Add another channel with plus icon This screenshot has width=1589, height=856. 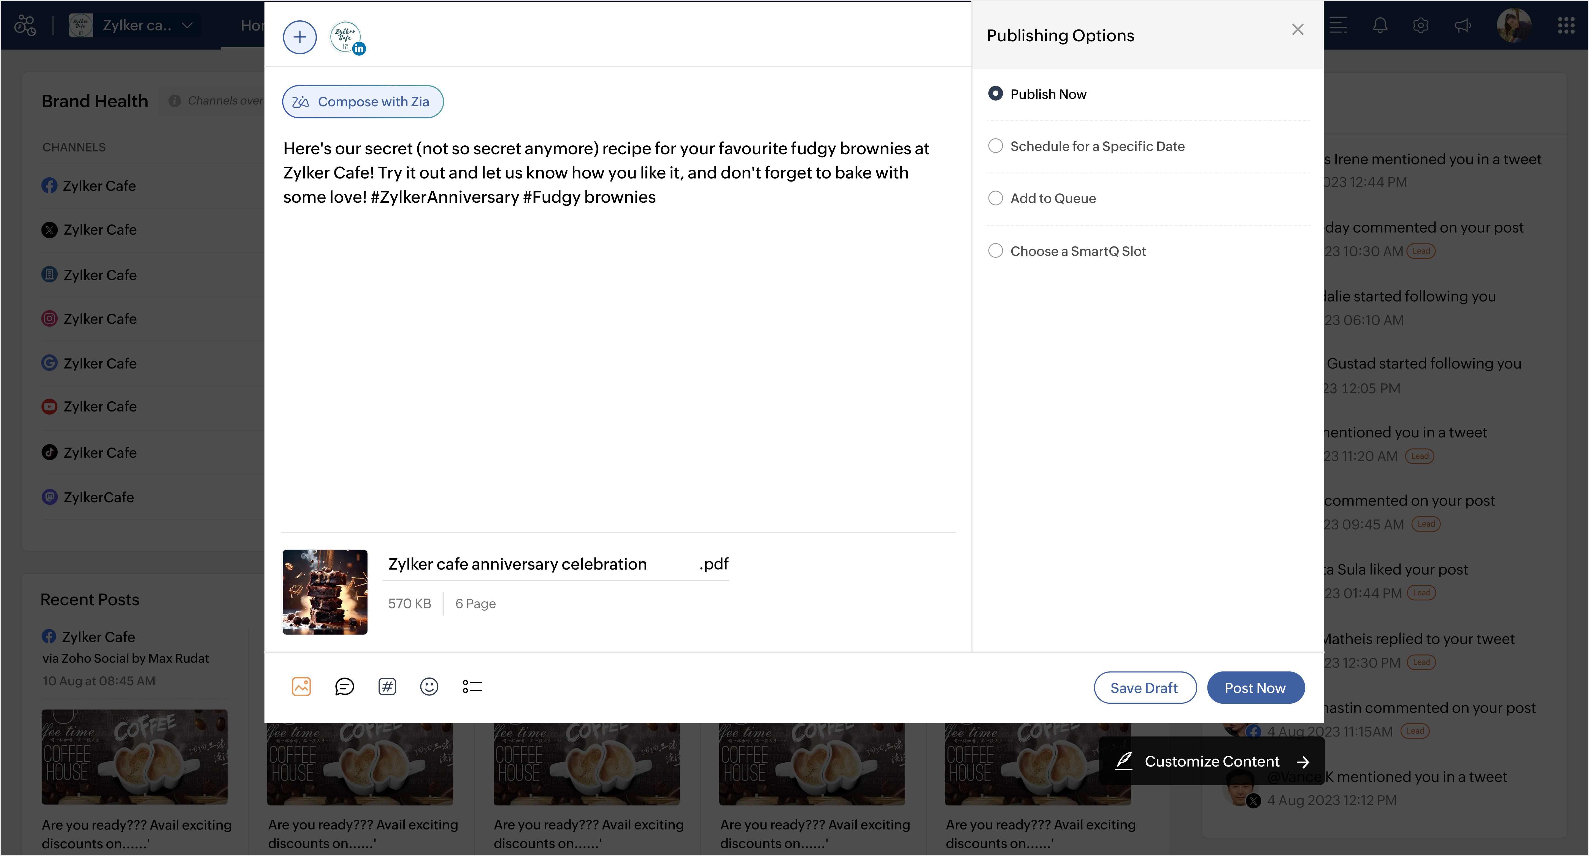(300, 37)
